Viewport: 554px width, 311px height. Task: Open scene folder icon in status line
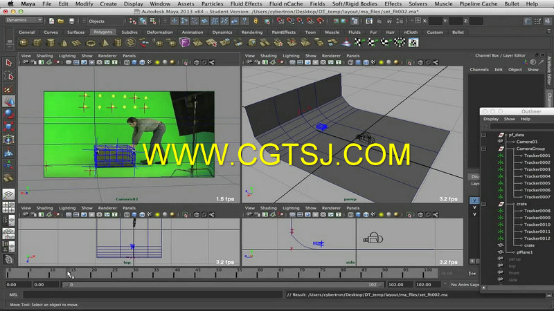click(61, 21)
